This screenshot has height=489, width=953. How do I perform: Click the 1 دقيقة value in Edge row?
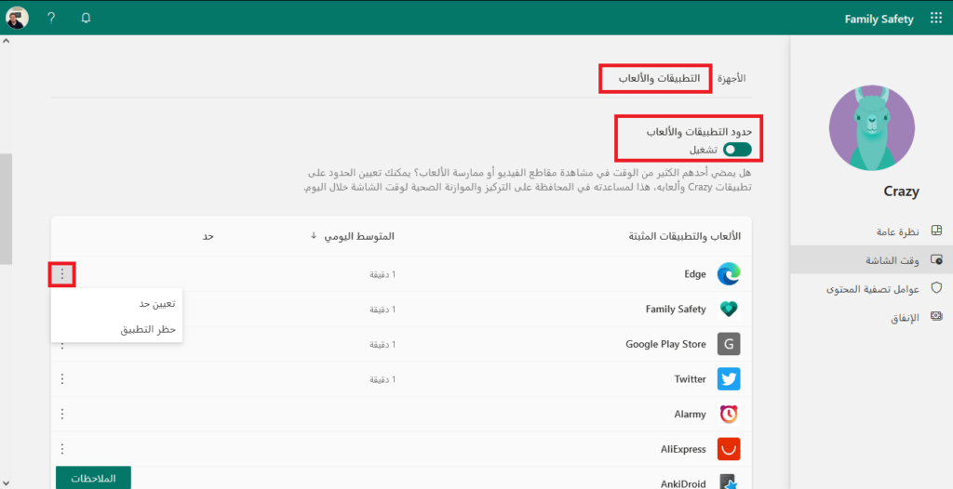click(x=383, y=274)
